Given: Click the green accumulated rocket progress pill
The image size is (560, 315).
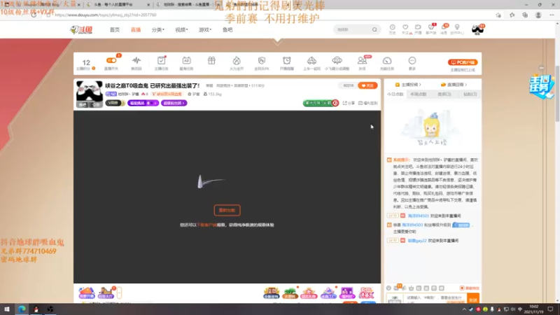Looking at the screenshot, I should coord(321,103).
